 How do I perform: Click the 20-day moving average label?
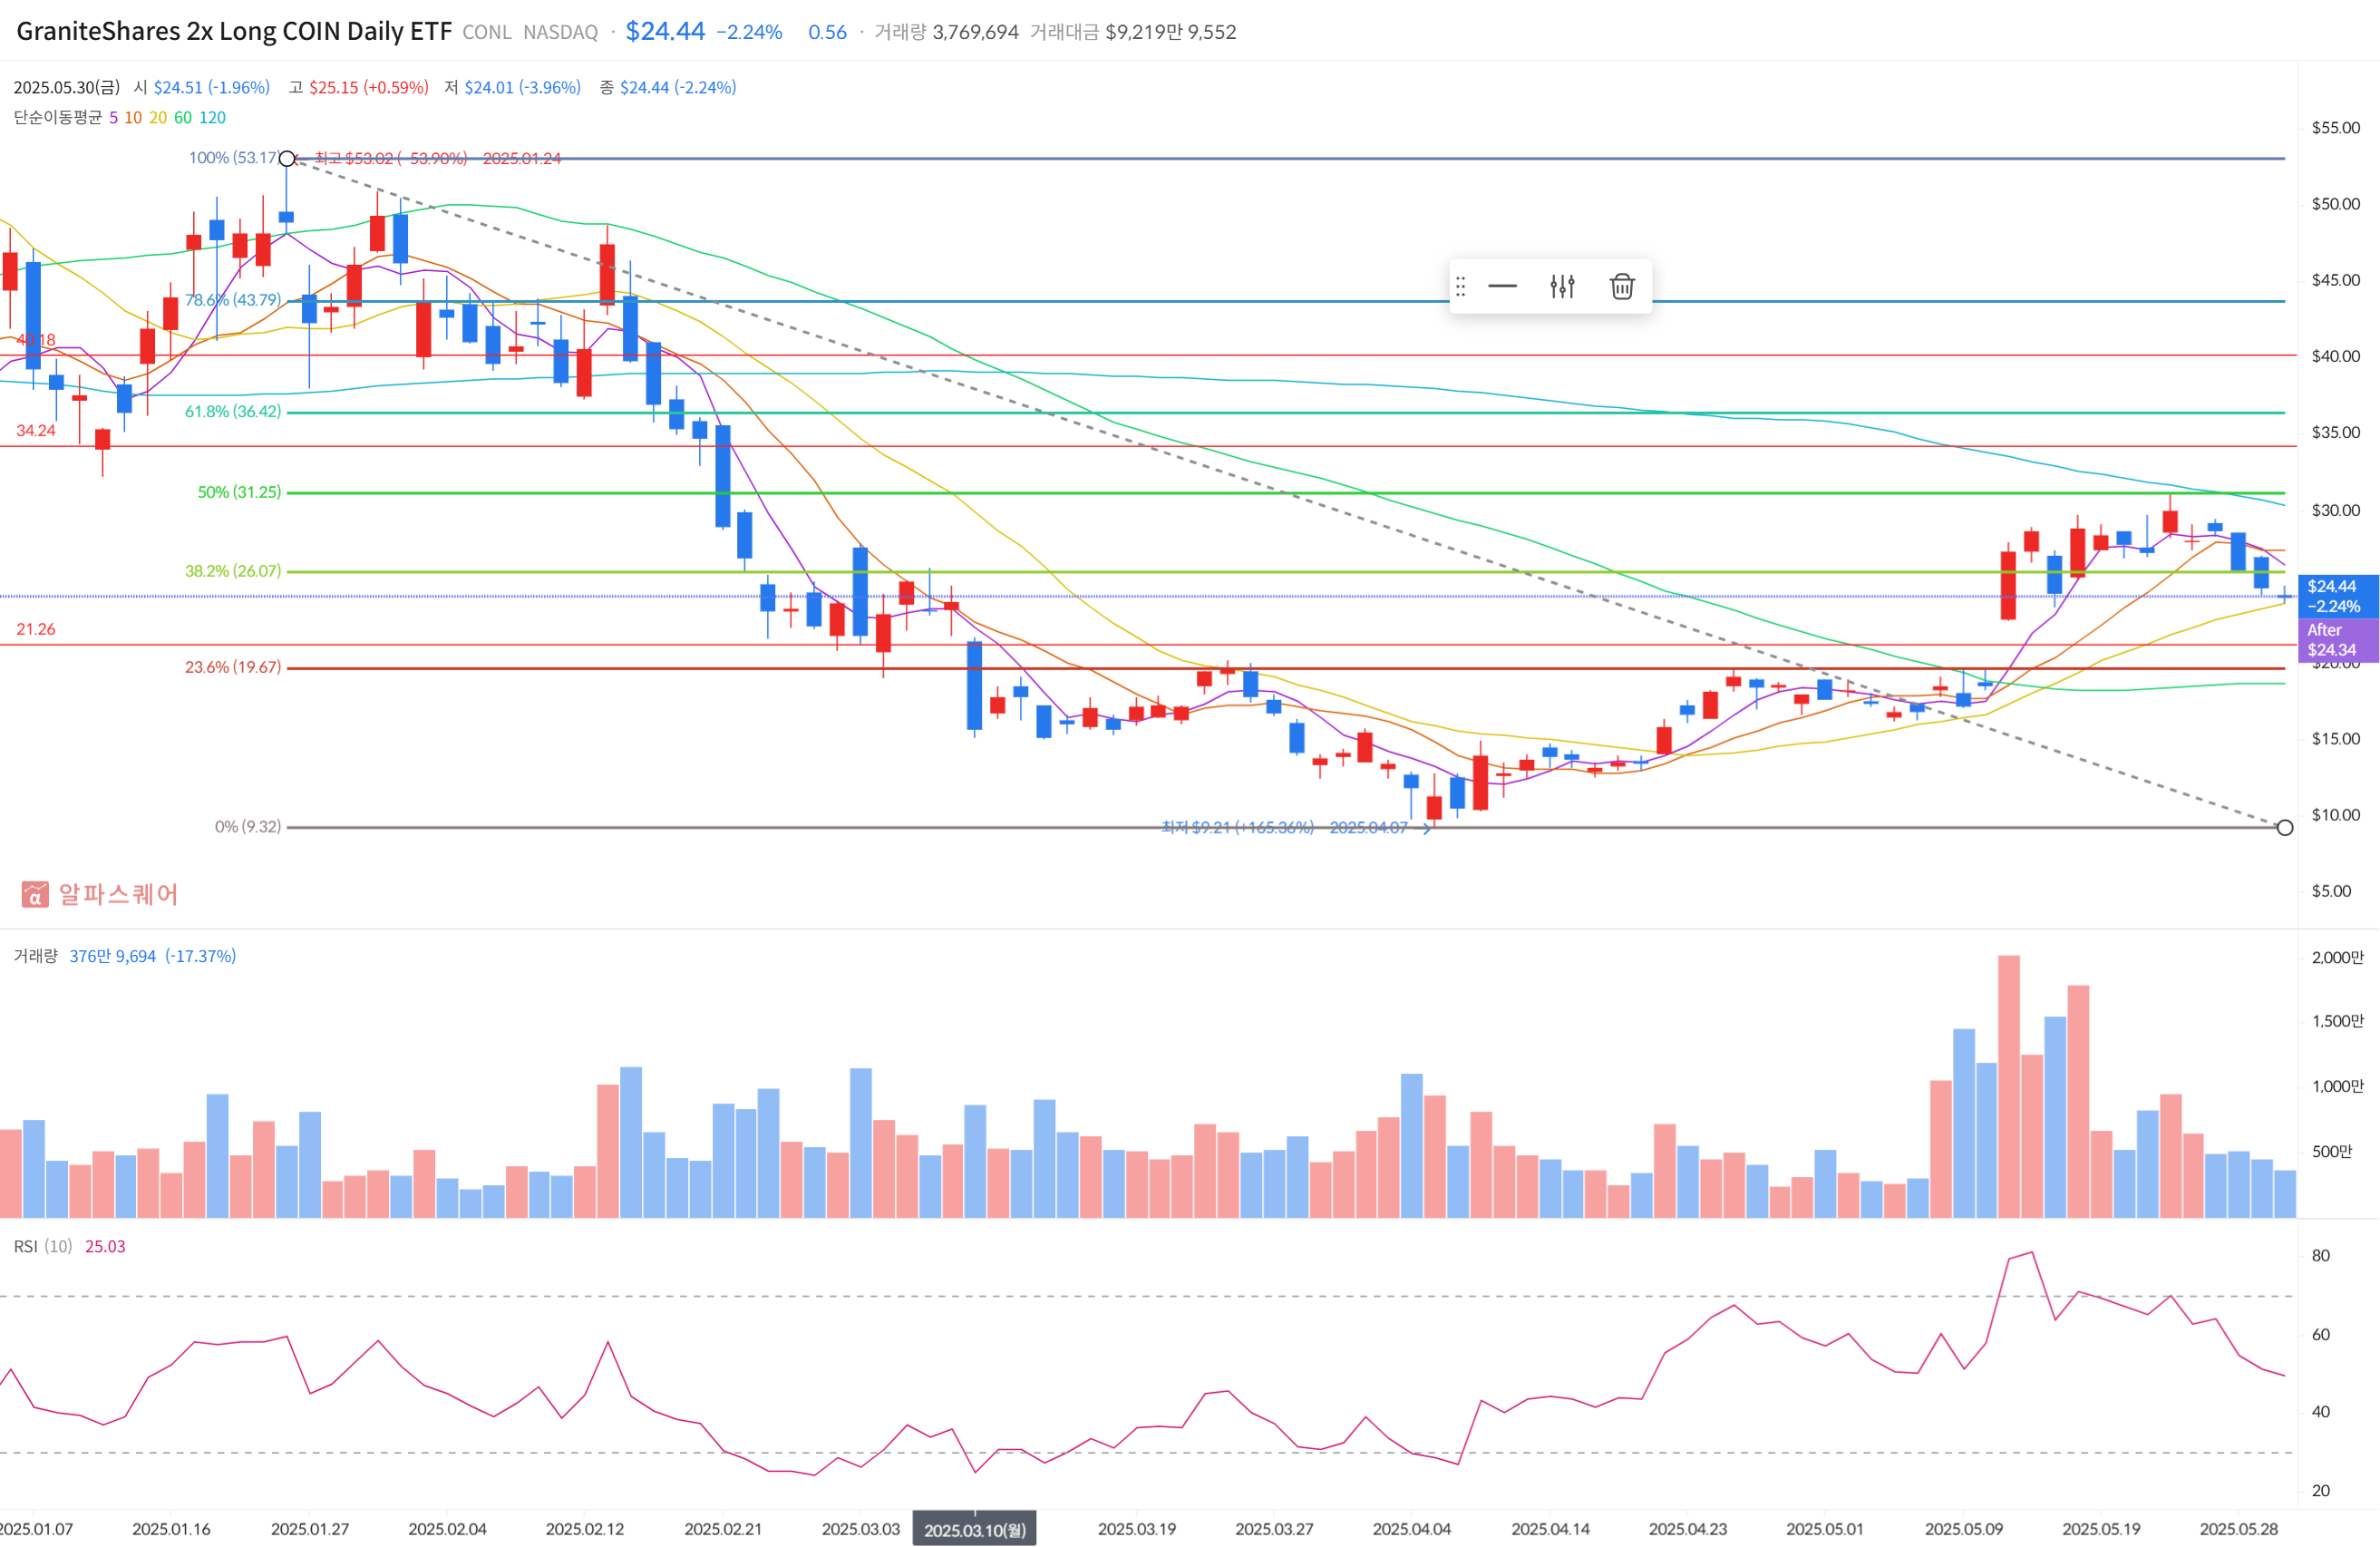158,117
